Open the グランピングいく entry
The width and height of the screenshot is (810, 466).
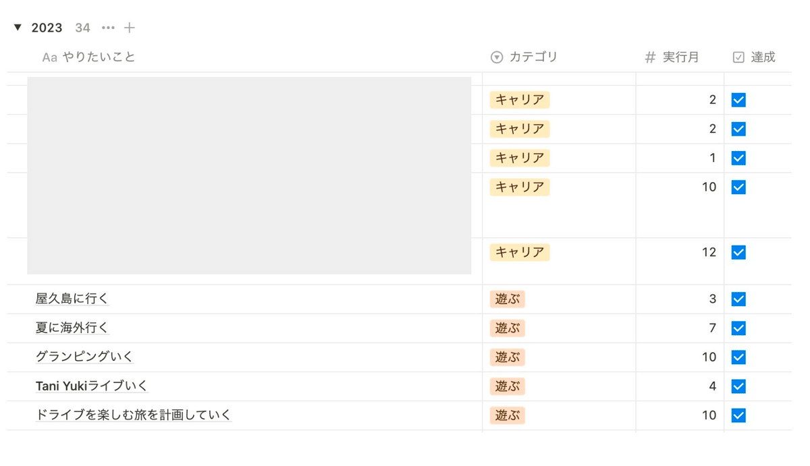[84, 357]
